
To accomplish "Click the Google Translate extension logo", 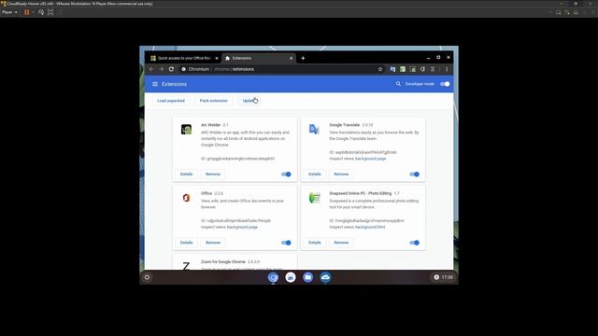I will [x=314, y=130].
